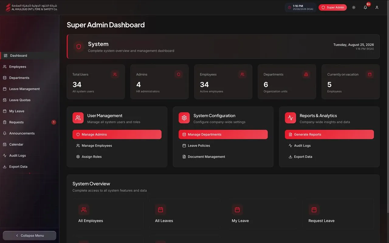Viewport: 389px width, 243px height.
Task: Click the Requests badge showing 1
Action: [54, 122]
